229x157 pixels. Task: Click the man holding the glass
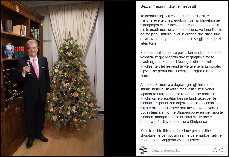[34, 92]
